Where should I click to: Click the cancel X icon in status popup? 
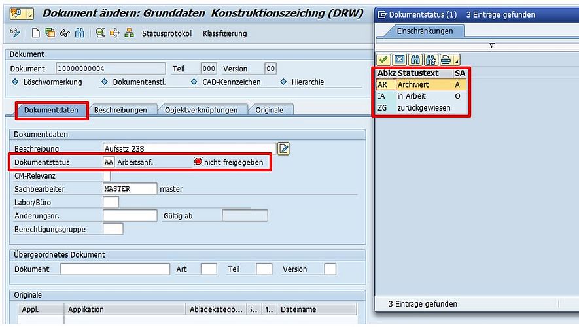(x=399, y=60)
